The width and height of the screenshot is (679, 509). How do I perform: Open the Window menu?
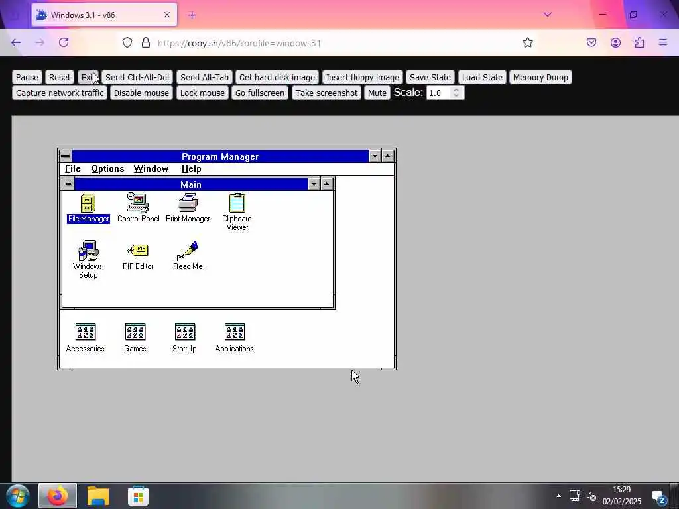(151, 169)
